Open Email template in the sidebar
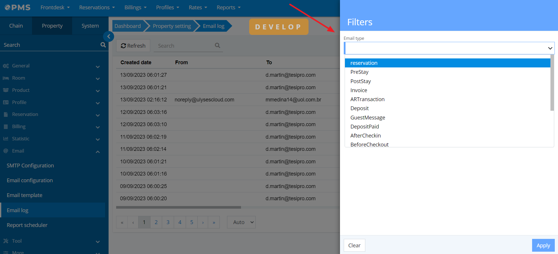 click(24, 195)
